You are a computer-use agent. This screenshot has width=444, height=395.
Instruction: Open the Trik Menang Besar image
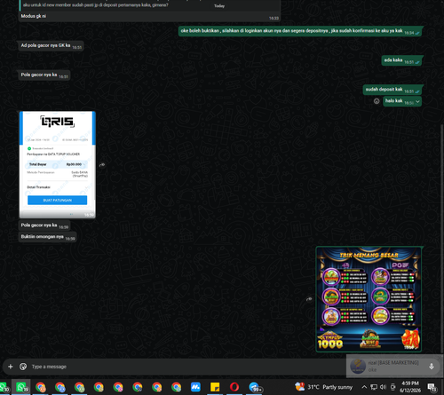[x=369, y=299]
